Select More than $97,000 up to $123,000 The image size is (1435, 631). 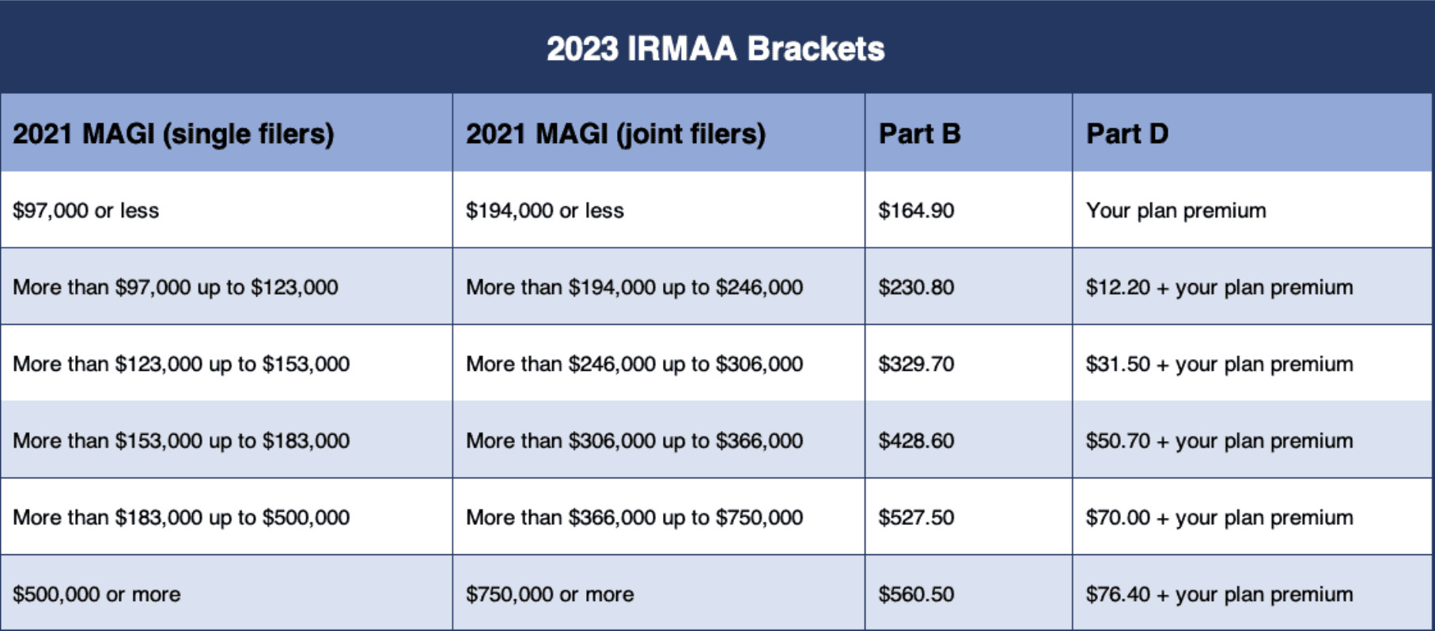[175, 287]
